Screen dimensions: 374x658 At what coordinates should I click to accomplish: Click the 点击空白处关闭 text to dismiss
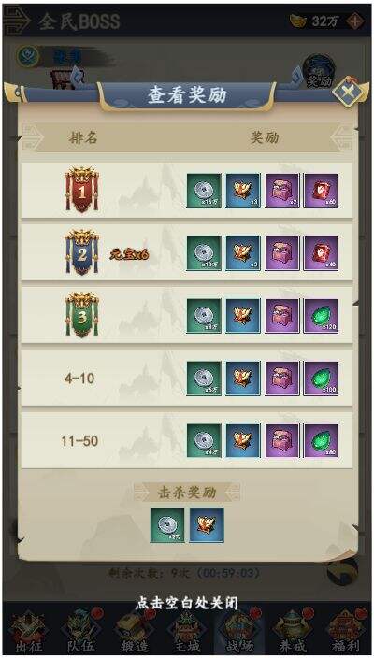click(187, 603)
